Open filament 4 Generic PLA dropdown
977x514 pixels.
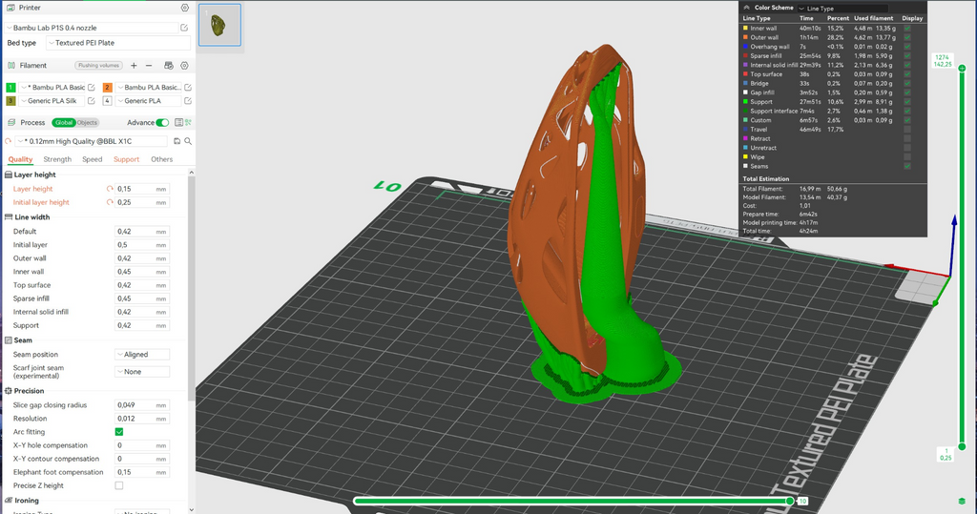[148, 100]
